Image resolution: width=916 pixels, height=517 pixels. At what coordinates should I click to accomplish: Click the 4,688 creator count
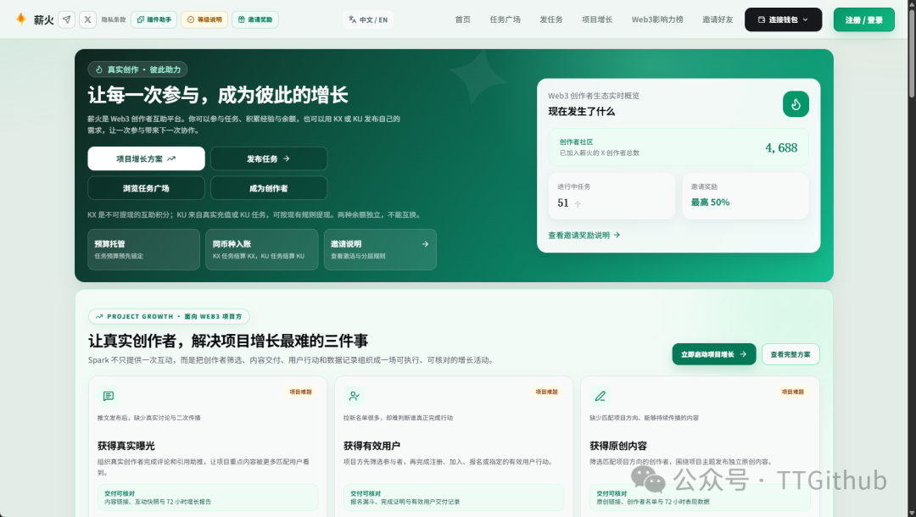click(x=781, y=147)
